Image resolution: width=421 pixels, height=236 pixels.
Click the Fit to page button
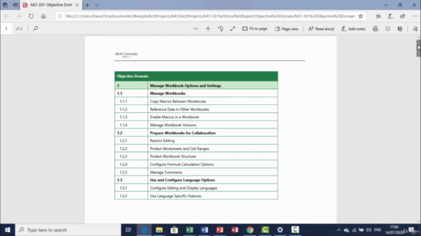255,29
